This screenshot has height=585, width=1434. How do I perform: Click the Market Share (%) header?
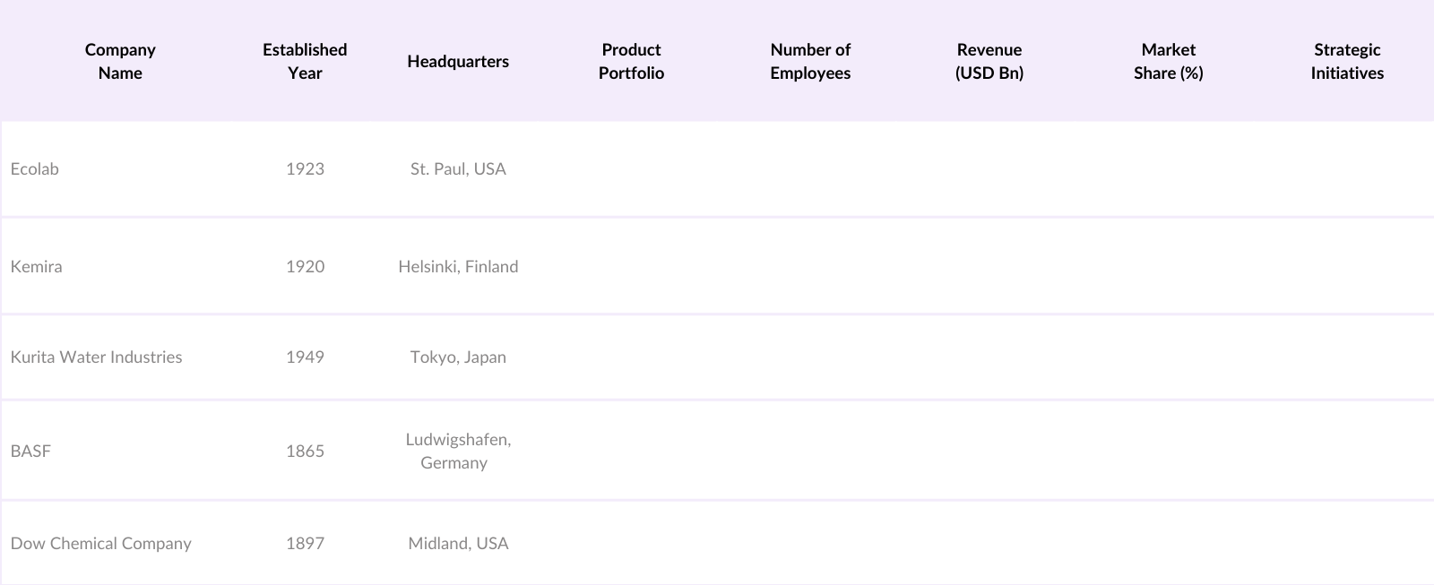tap(1168, 61)
